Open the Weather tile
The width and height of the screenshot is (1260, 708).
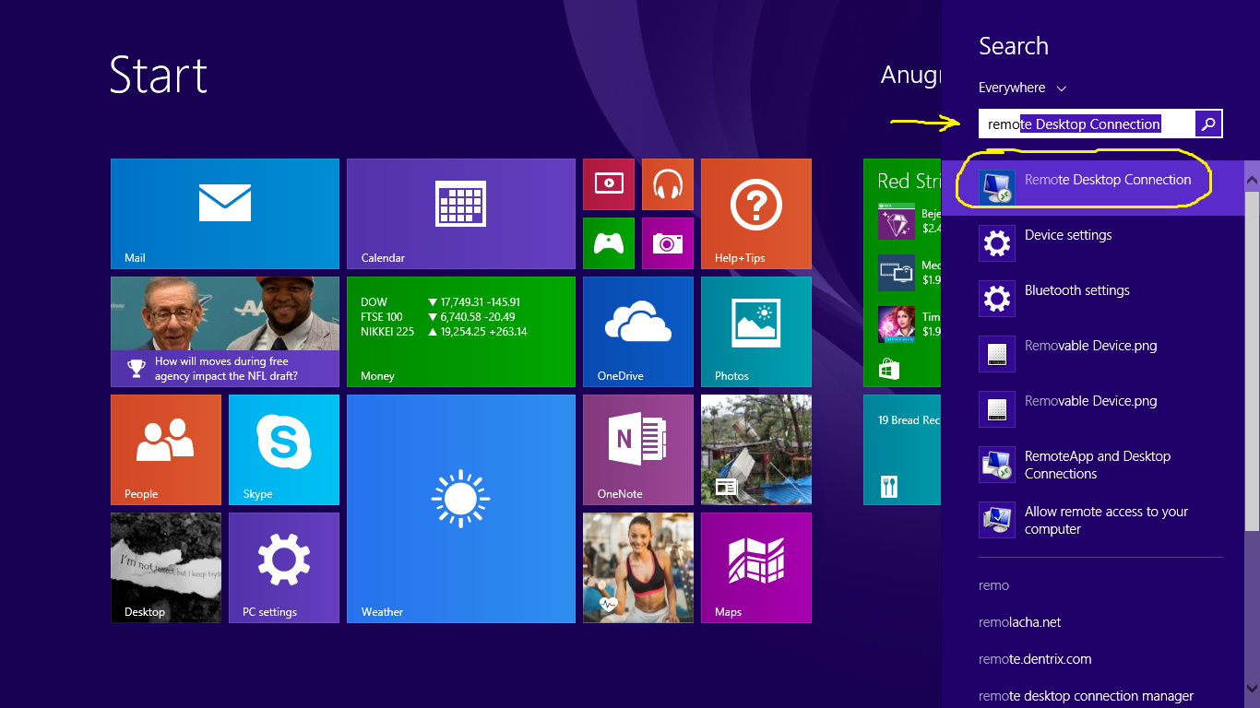461,509
